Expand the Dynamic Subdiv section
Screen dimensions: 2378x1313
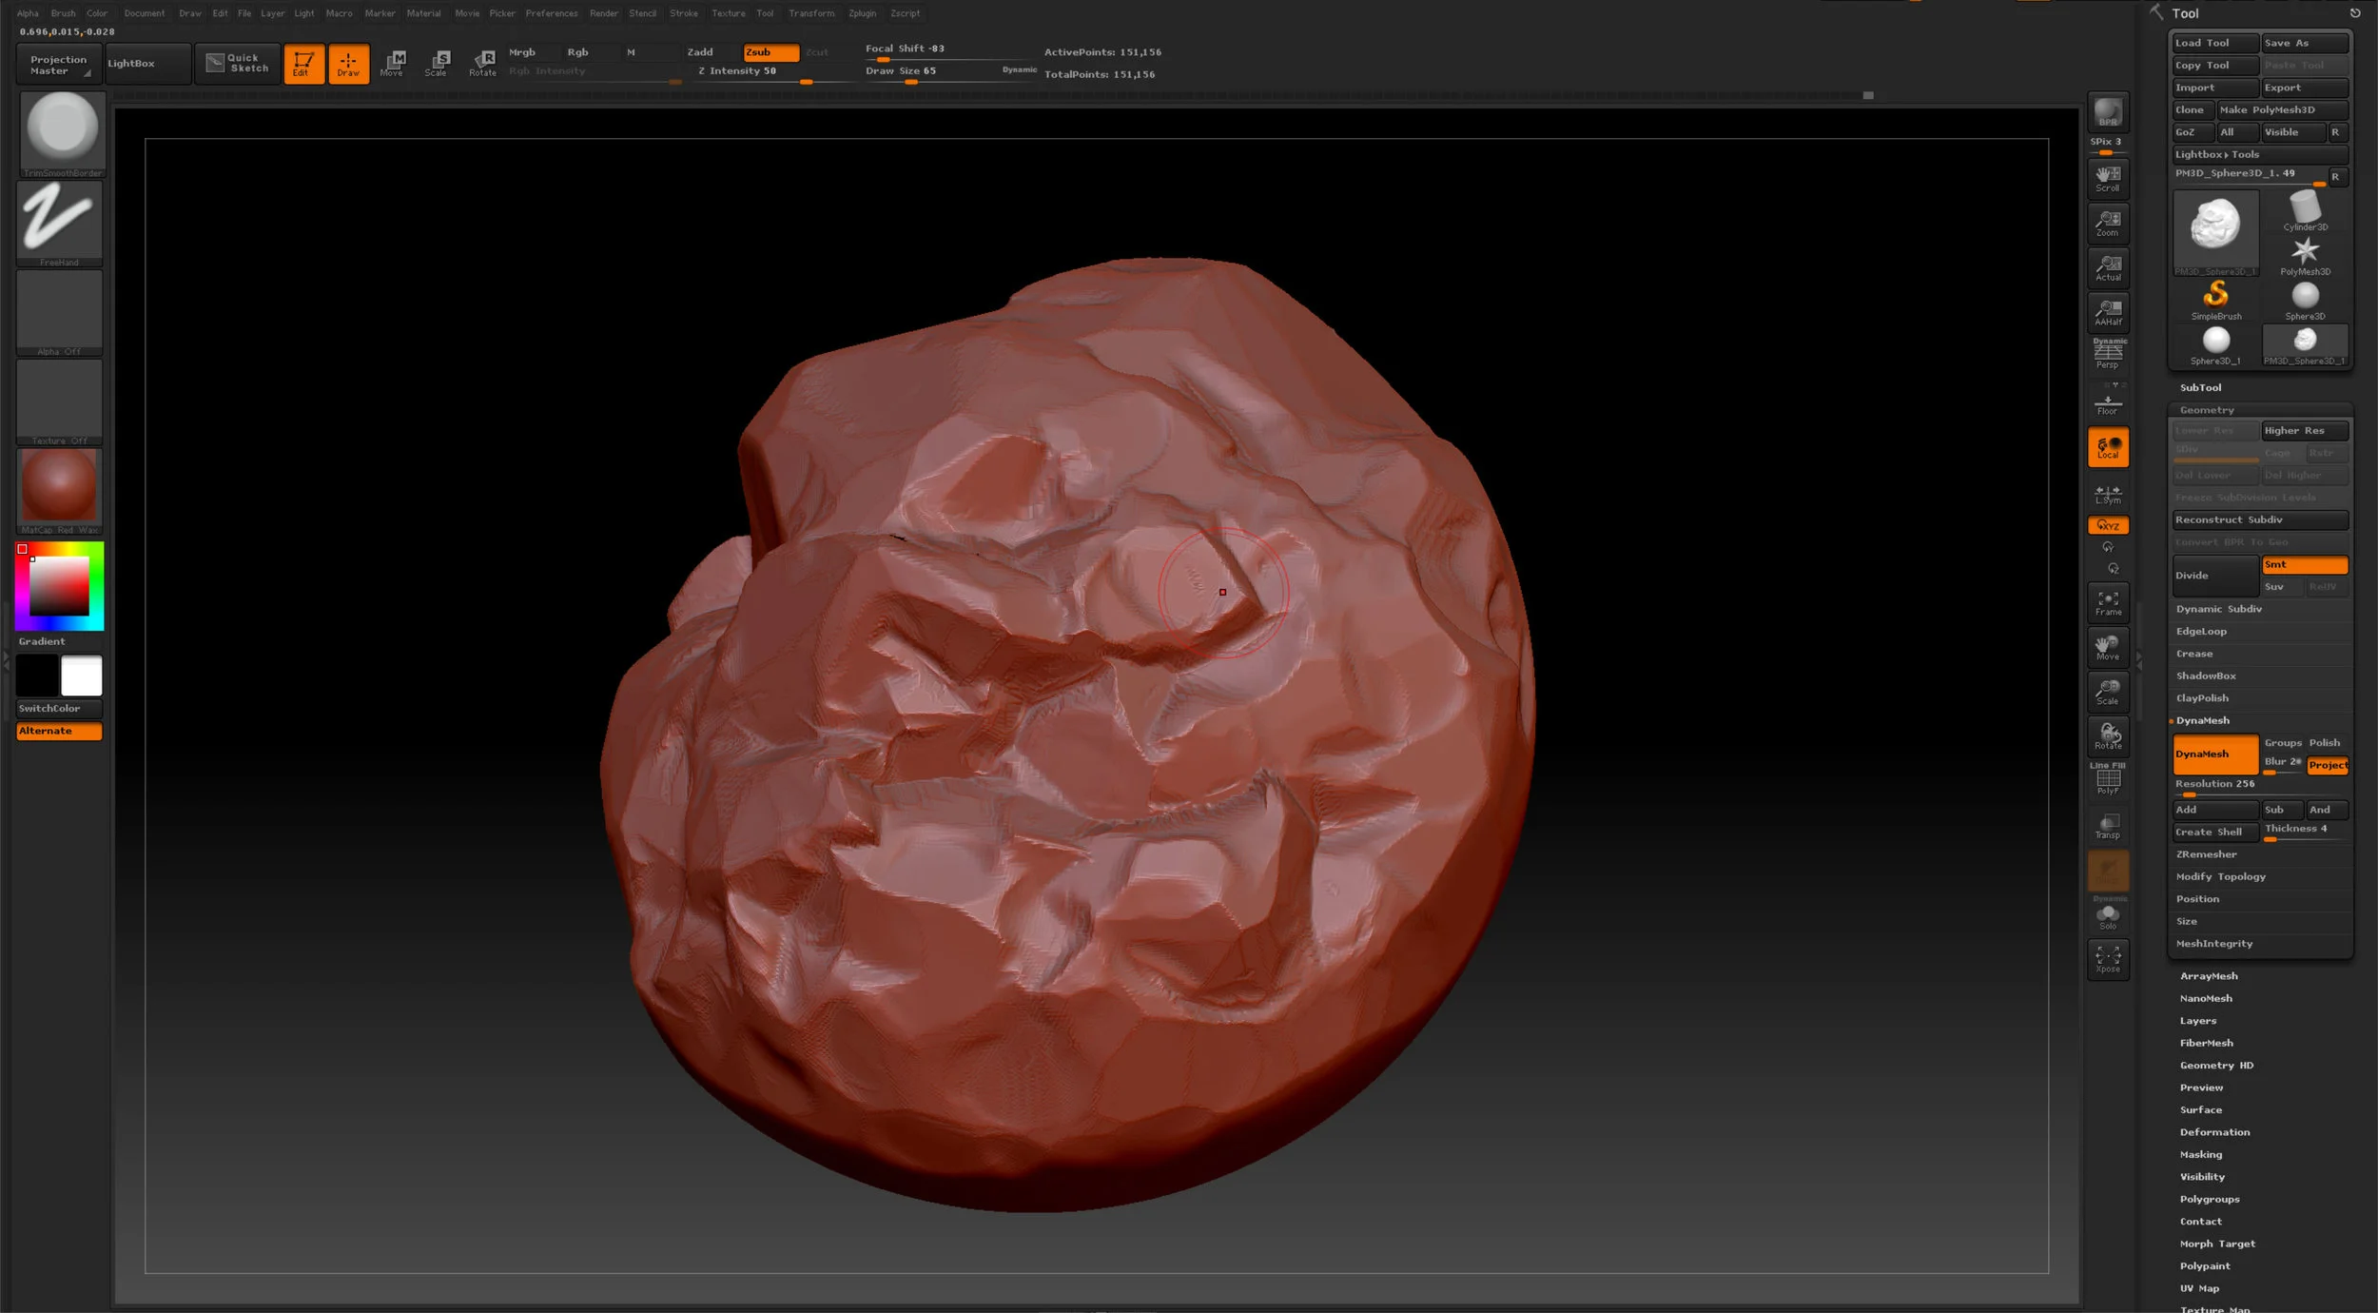click(x=2218, y=609)
